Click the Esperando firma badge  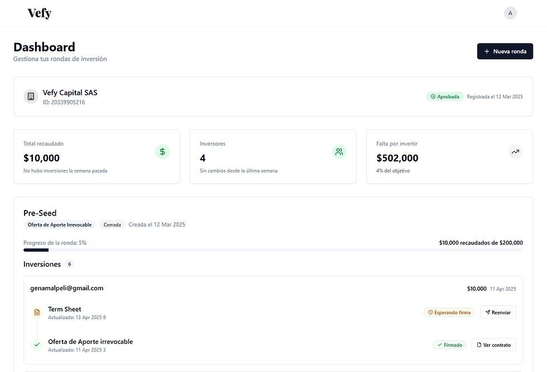point(449,312)
